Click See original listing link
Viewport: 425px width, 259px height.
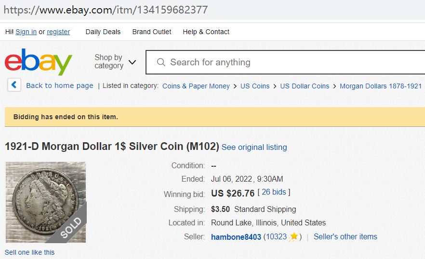[254, 147]
